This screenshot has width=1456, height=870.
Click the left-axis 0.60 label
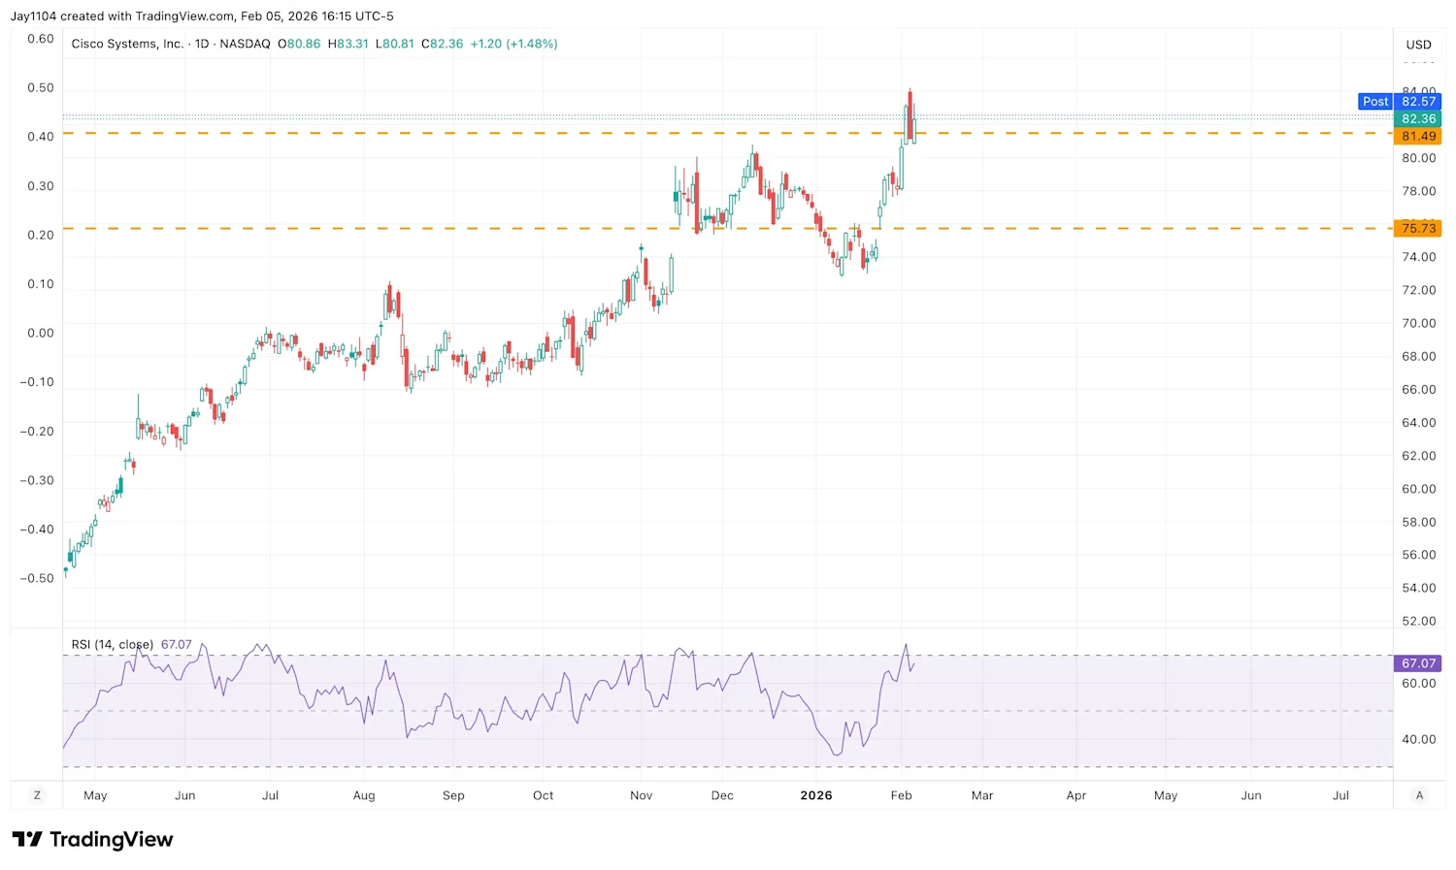coord(41,39)
